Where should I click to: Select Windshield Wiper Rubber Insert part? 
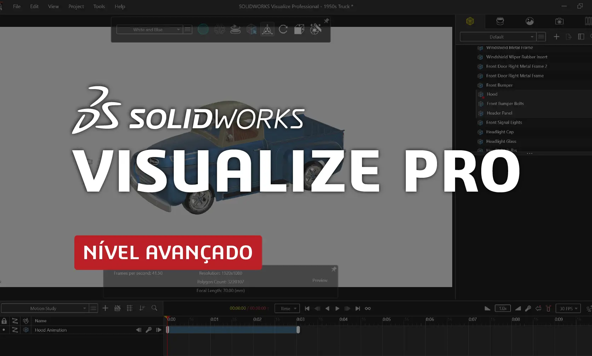[x=517, y=57]
